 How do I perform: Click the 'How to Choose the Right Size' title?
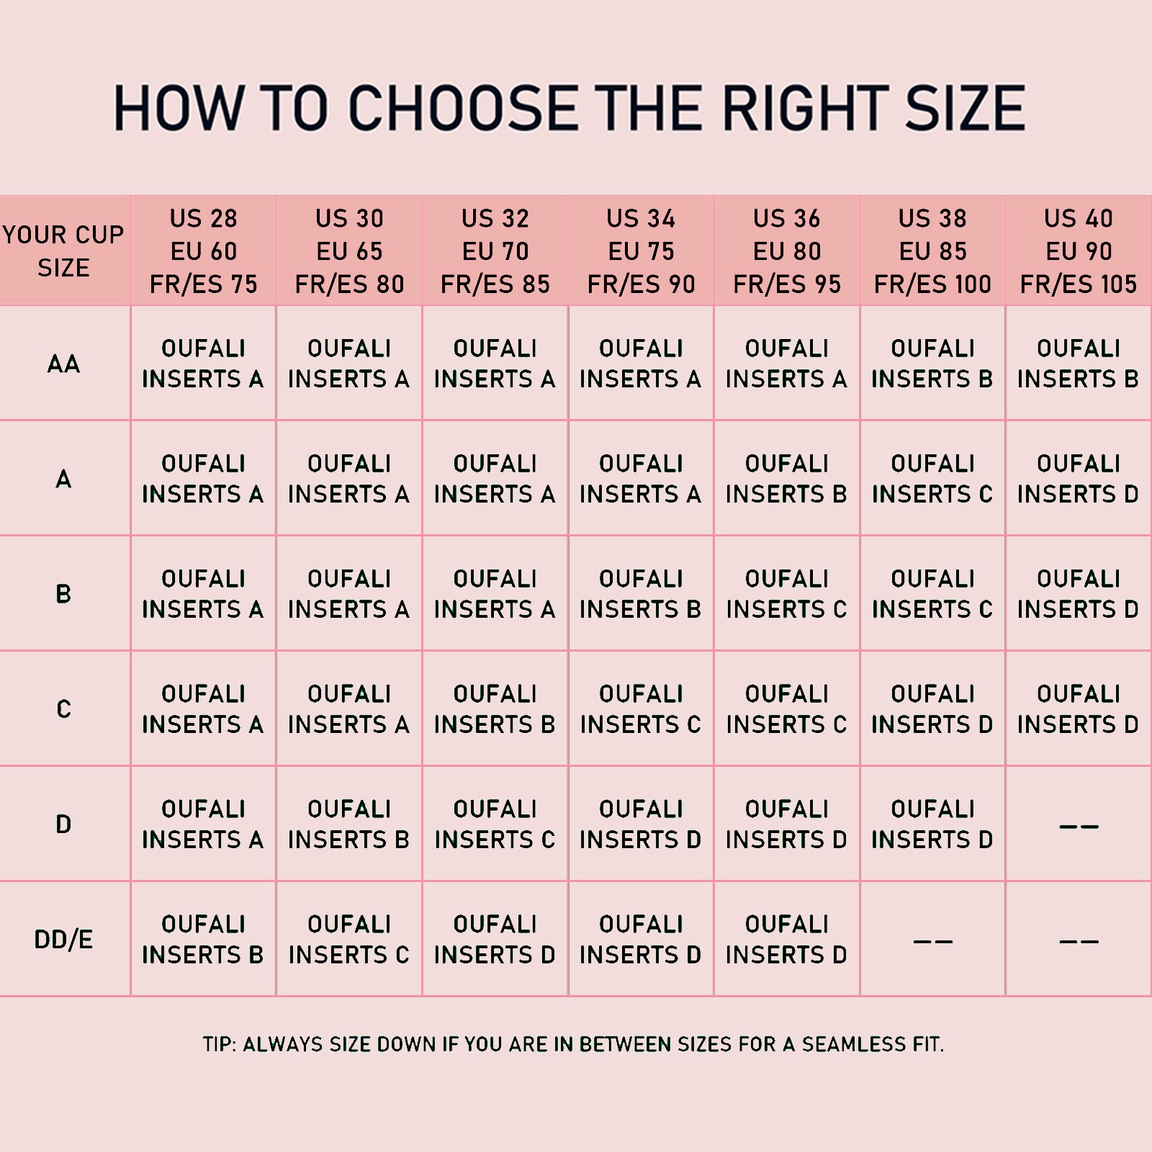pos(569,108)
